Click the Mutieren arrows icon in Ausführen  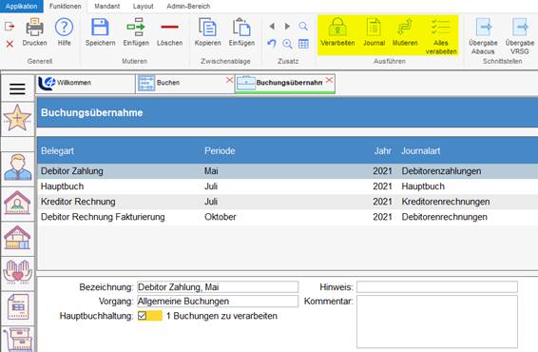405,28
